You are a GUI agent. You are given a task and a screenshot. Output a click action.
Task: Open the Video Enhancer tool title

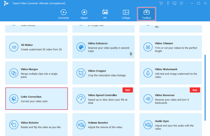[x=98, y=43]
